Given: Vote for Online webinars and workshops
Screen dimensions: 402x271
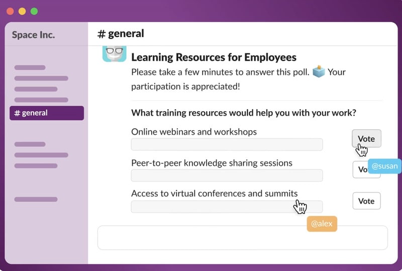Looking at the screenshot, I should [x=366, y=138].
